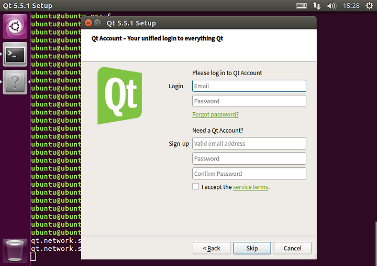Click the green Qt logo
This screenshot has width=377, height=266.
119,95
